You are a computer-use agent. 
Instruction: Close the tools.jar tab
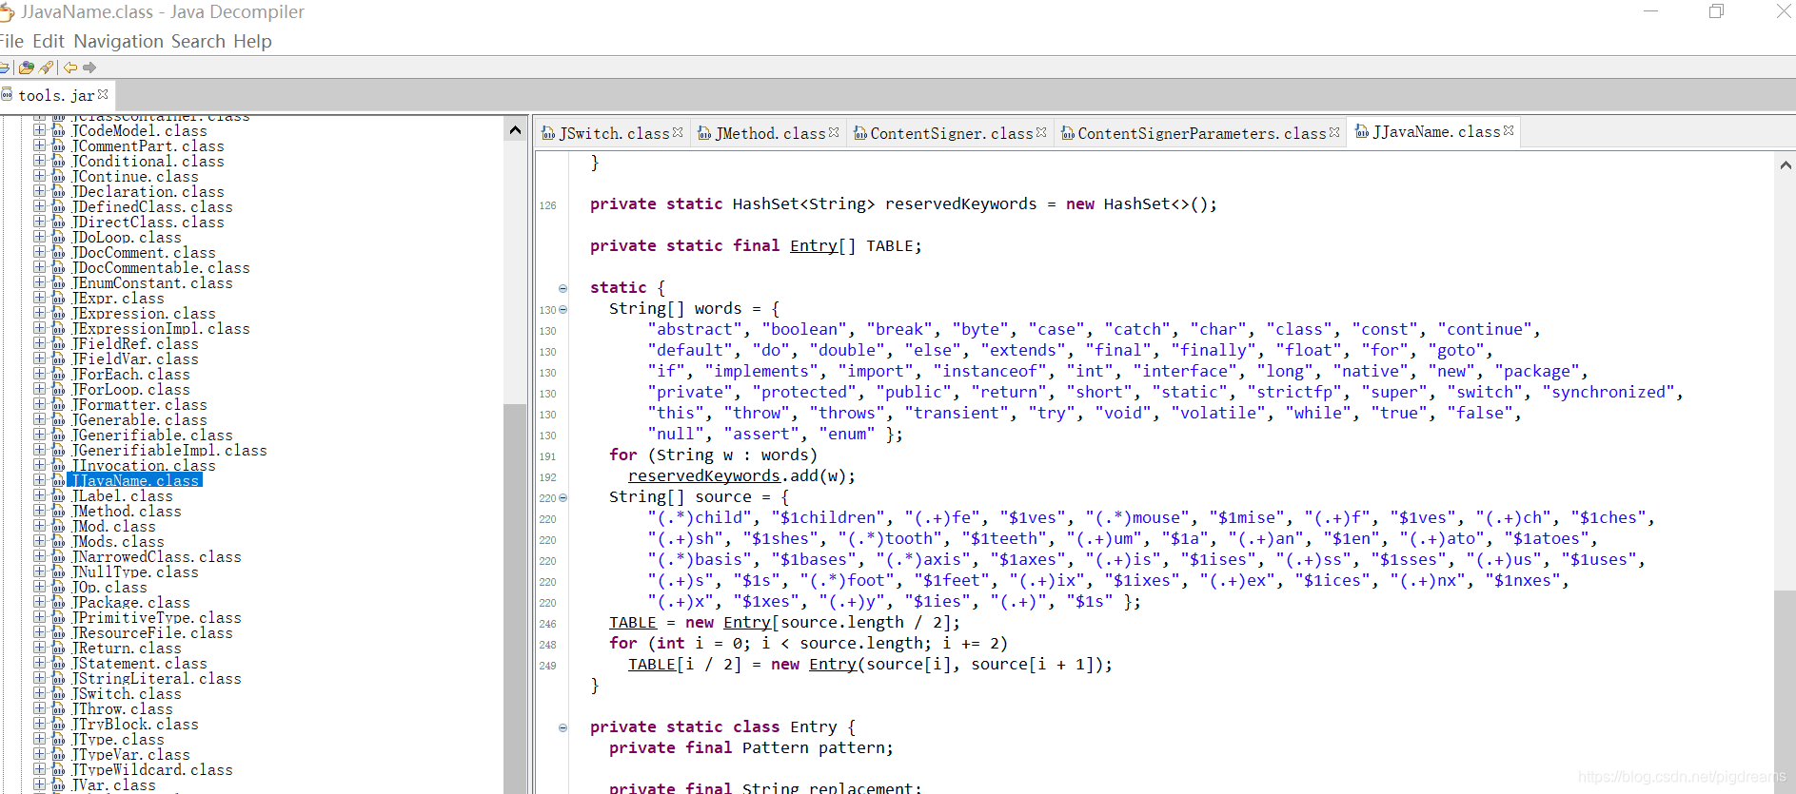pos(103,95)
